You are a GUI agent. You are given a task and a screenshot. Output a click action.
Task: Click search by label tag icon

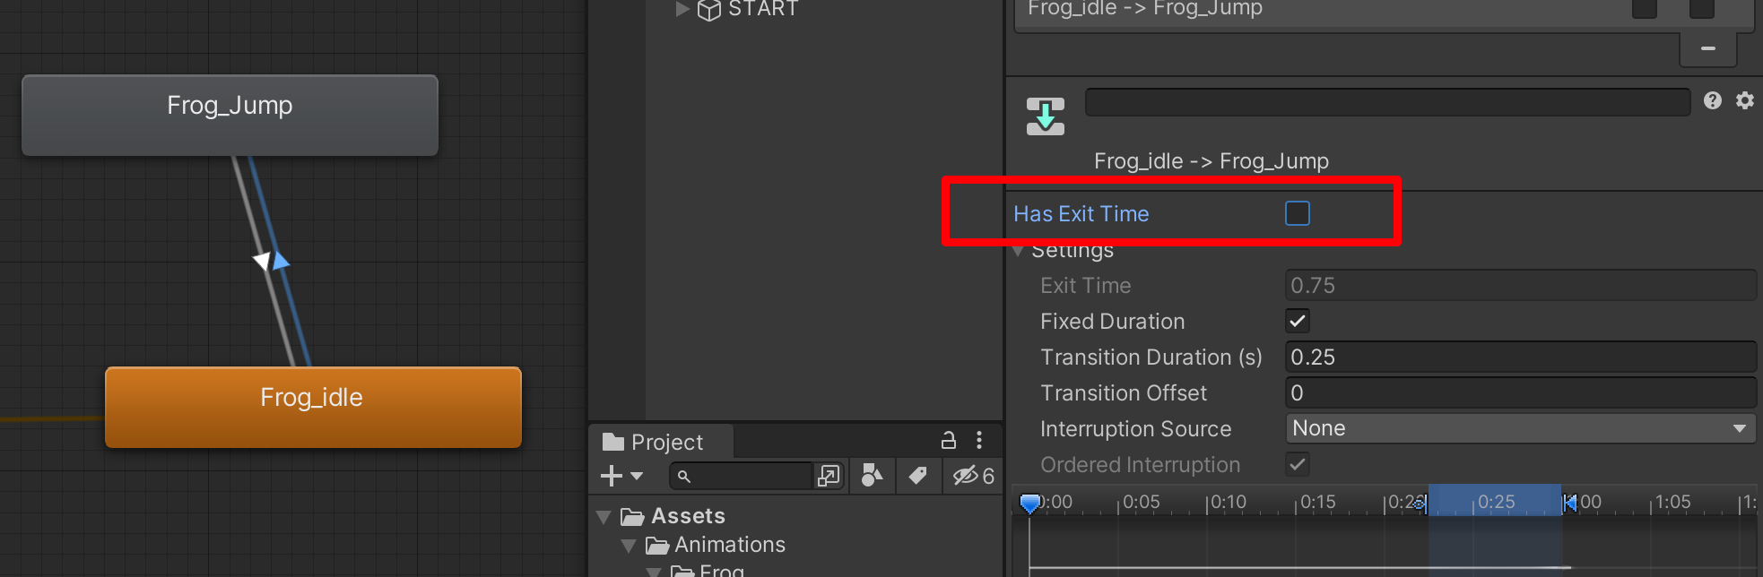coord(917,476)
